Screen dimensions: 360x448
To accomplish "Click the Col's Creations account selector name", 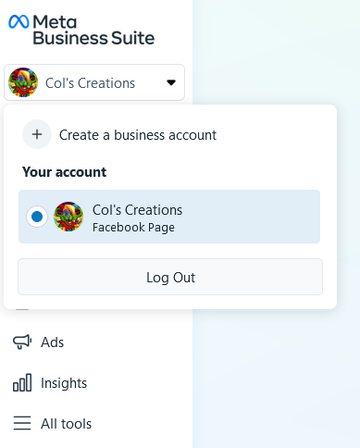I will point(90,83).
